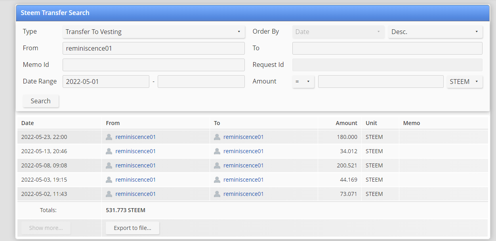This screenshot has width=496, height=241.
Task: Click the amount 73.071
Action: 349,194
